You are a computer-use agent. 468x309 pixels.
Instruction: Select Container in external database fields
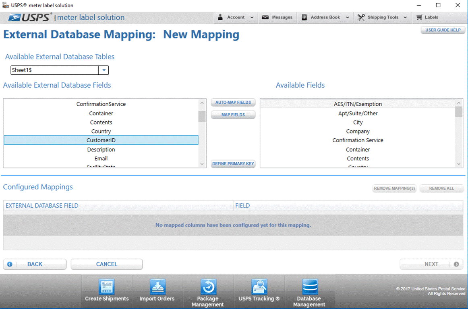click(101, 113)
